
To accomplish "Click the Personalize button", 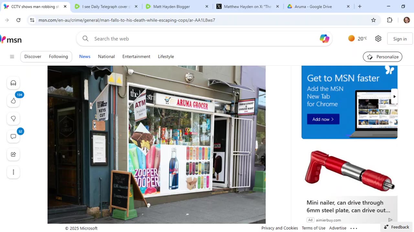I will click(383, 57).
